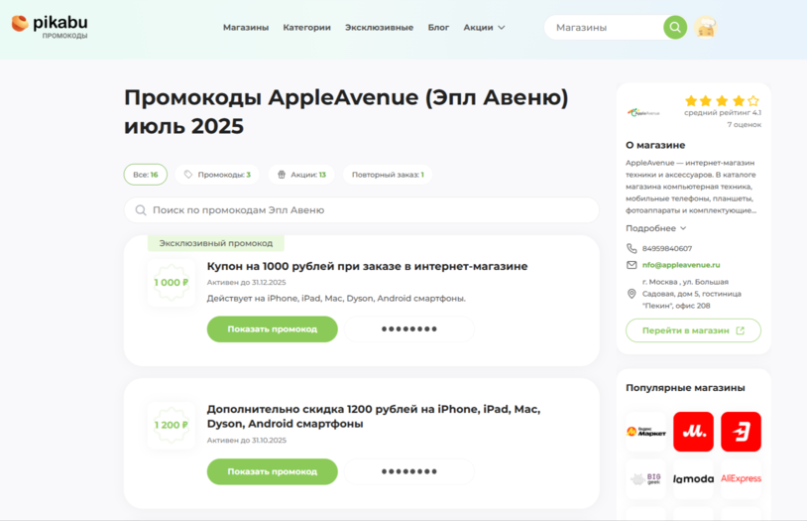The height and width of the screenshot is (521, 807).
Task: Open the Купон на 1000 рублей title
Action: point(367,266)
